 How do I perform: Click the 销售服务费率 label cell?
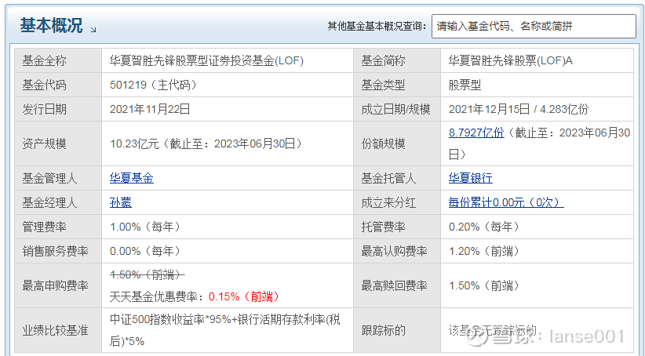click(x=58, y=251)
